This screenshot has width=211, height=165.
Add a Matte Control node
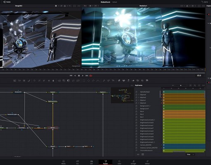tap(69, 80)
